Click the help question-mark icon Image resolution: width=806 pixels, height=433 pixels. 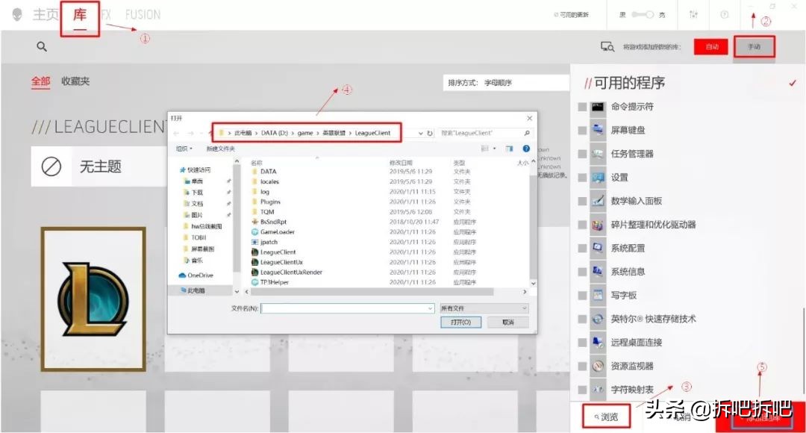click(724, 13)
